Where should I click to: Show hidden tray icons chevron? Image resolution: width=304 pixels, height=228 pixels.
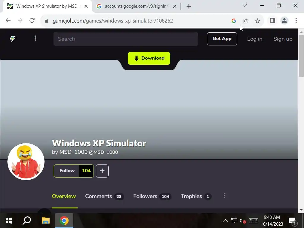(x=225, y=221)
